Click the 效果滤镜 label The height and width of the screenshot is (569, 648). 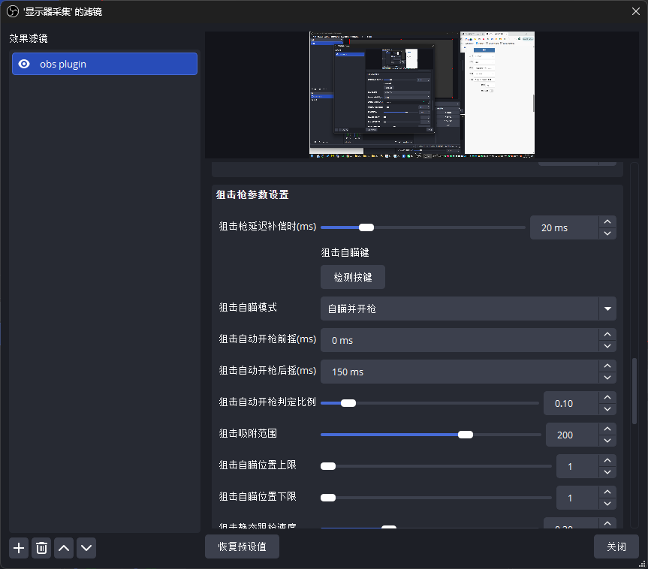(29, 38)
